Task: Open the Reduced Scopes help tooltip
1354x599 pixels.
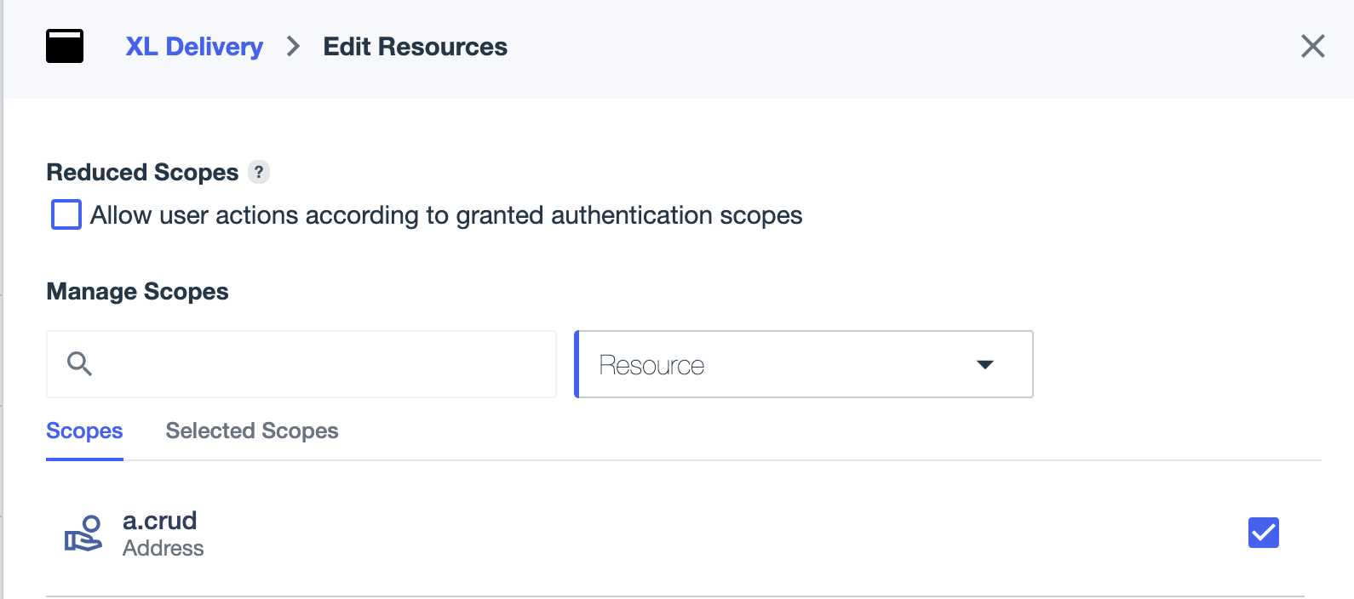Action: (x=259, y=171)
